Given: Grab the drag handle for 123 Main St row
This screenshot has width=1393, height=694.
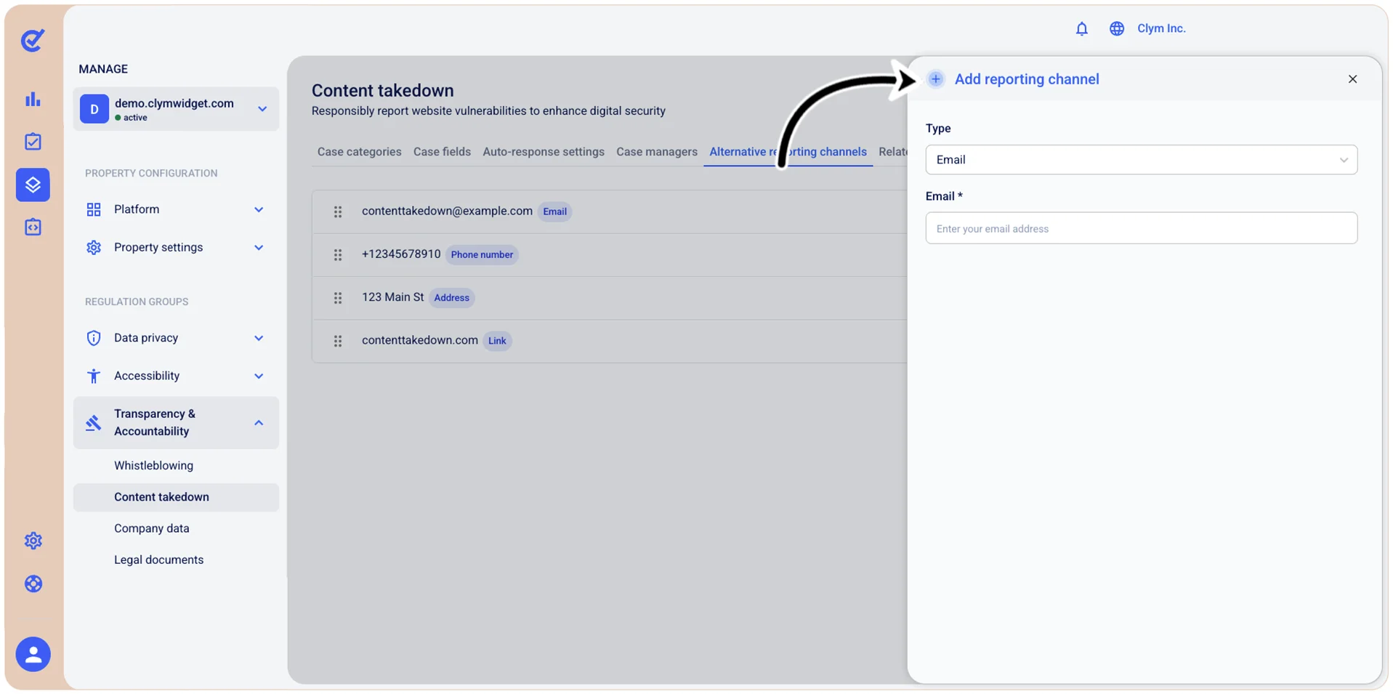Looking at the screenshot, I should tap(338, 298).
